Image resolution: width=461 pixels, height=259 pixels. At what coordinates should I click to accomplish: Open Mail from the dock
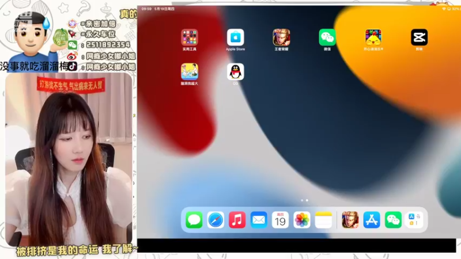point(259,220)
